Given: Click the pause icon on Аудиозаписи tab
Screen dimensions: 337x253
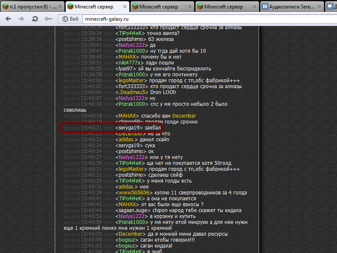Looking at the screenshot, I should 265,7.
